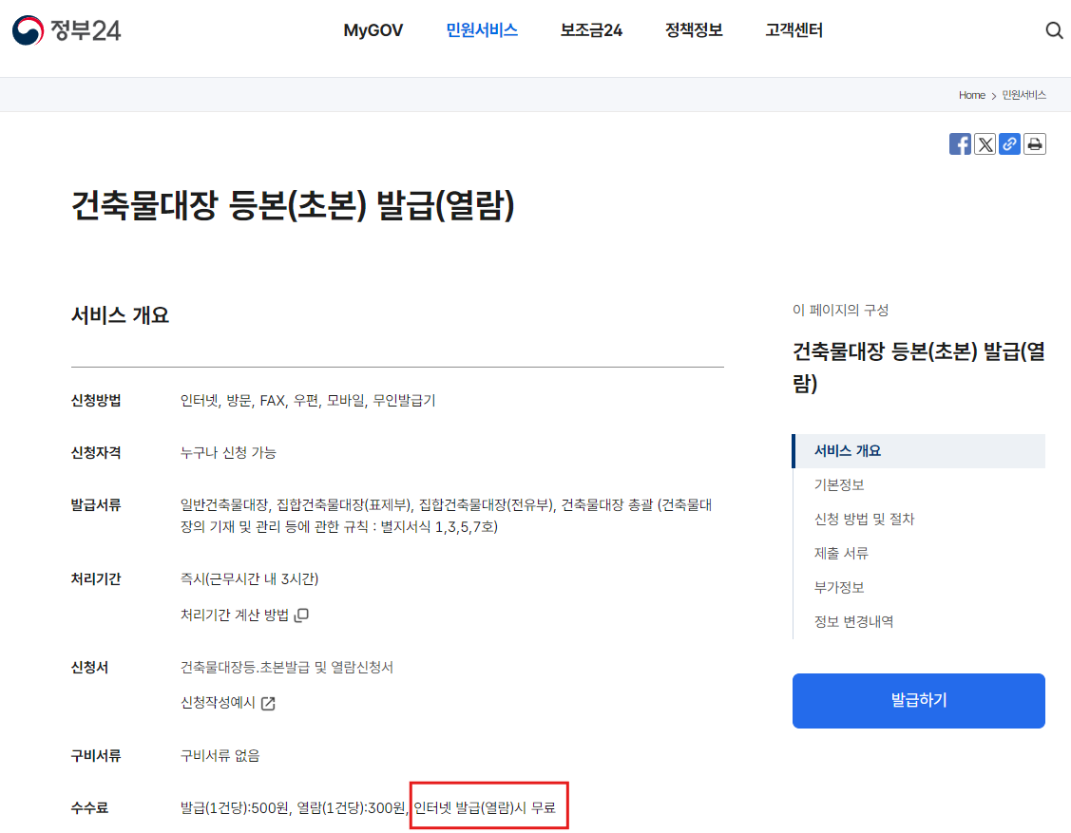Open search with the magnifier icon
The width and height of the screenshot is (1071, 833).
(x=1054, y=30)
